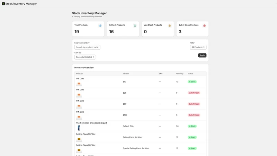Image resolution: width=277 pixels, height=156 pixels.
Task: Click Out of Stock badge for $25 variant
Action: tap(194, 93)
